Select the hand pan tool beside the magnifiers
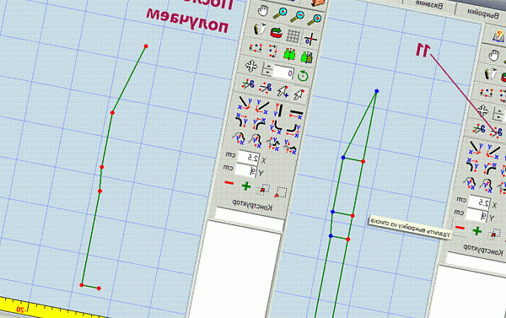The height and width of the screenshot is (318, 506). pyautogui.click(x=263, y=11)
